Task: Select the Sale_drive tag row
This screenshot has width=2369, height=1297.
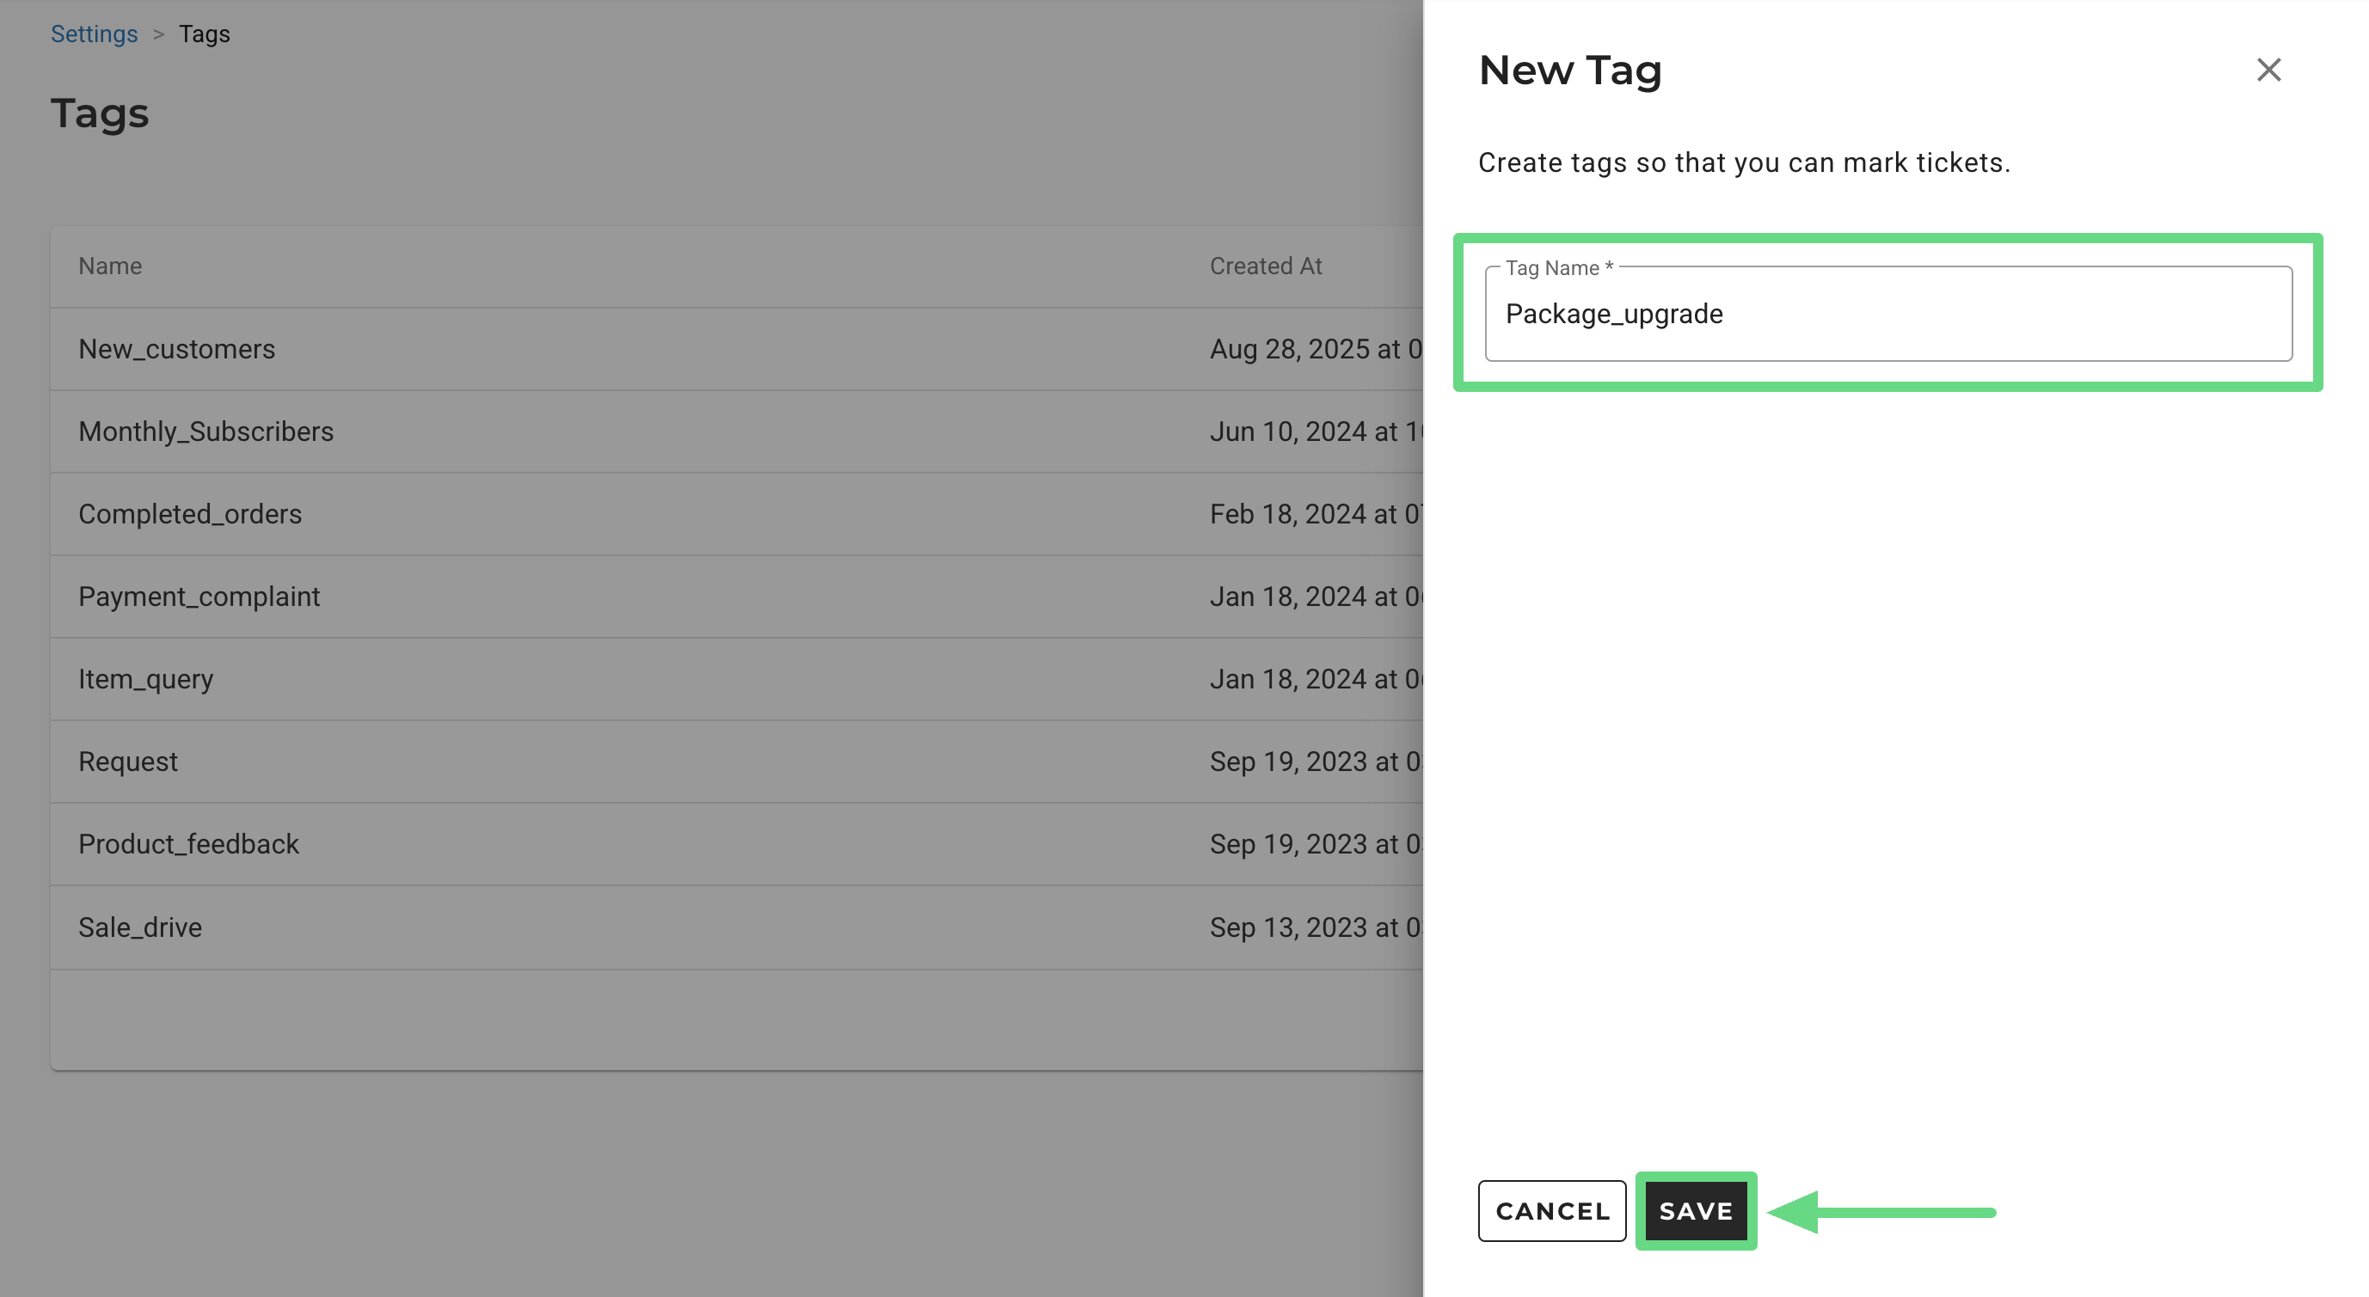Action: (140, 927)
